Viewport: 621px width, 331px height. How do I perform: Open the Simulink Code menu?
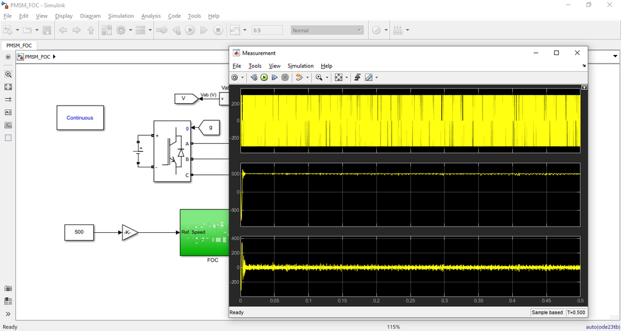click(174, 16)
